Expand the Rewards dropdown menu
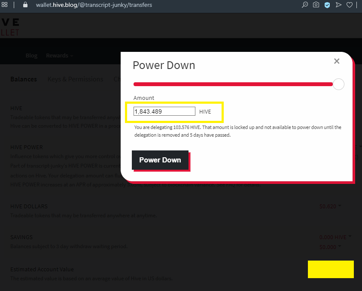The height and width of the screenshot is (291, 362). (x=59, y=56)
